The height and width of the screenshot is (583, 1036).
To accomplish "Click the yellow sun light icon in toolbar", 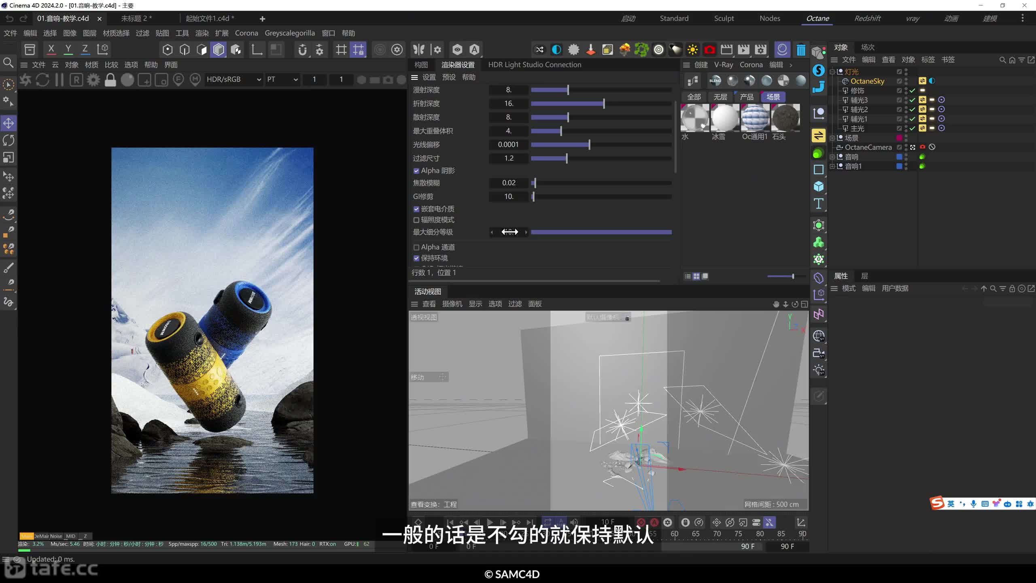I will 692,50.
